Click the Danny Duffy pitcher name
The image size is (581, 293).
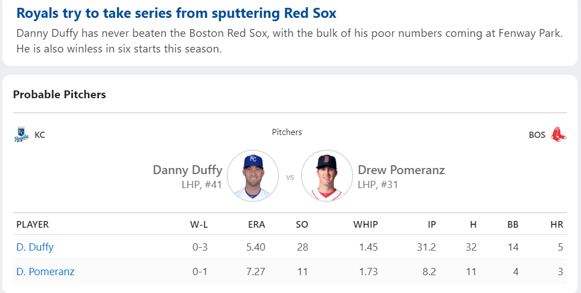[x=188, y=170]
